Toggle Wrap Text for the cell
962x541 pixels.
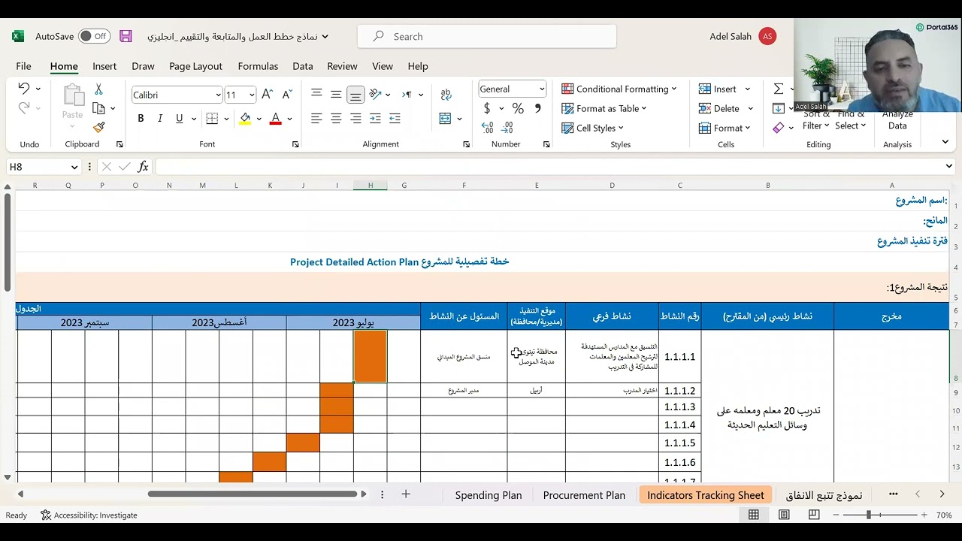pos(446,95)
